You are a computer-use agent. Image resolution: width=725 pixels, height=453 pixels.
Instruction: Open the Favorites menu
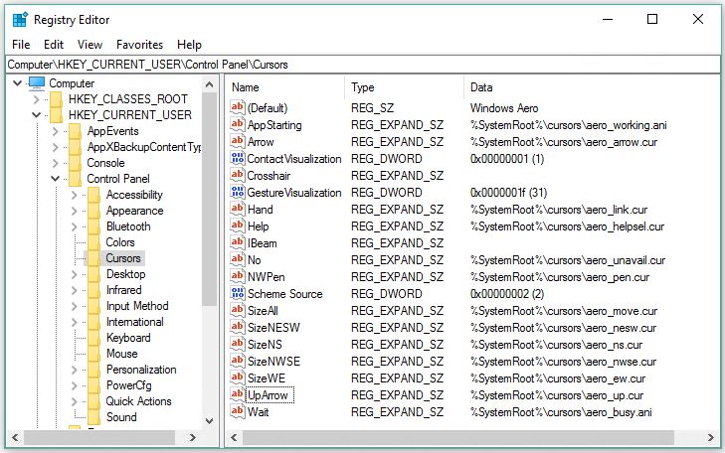point(139,45)
